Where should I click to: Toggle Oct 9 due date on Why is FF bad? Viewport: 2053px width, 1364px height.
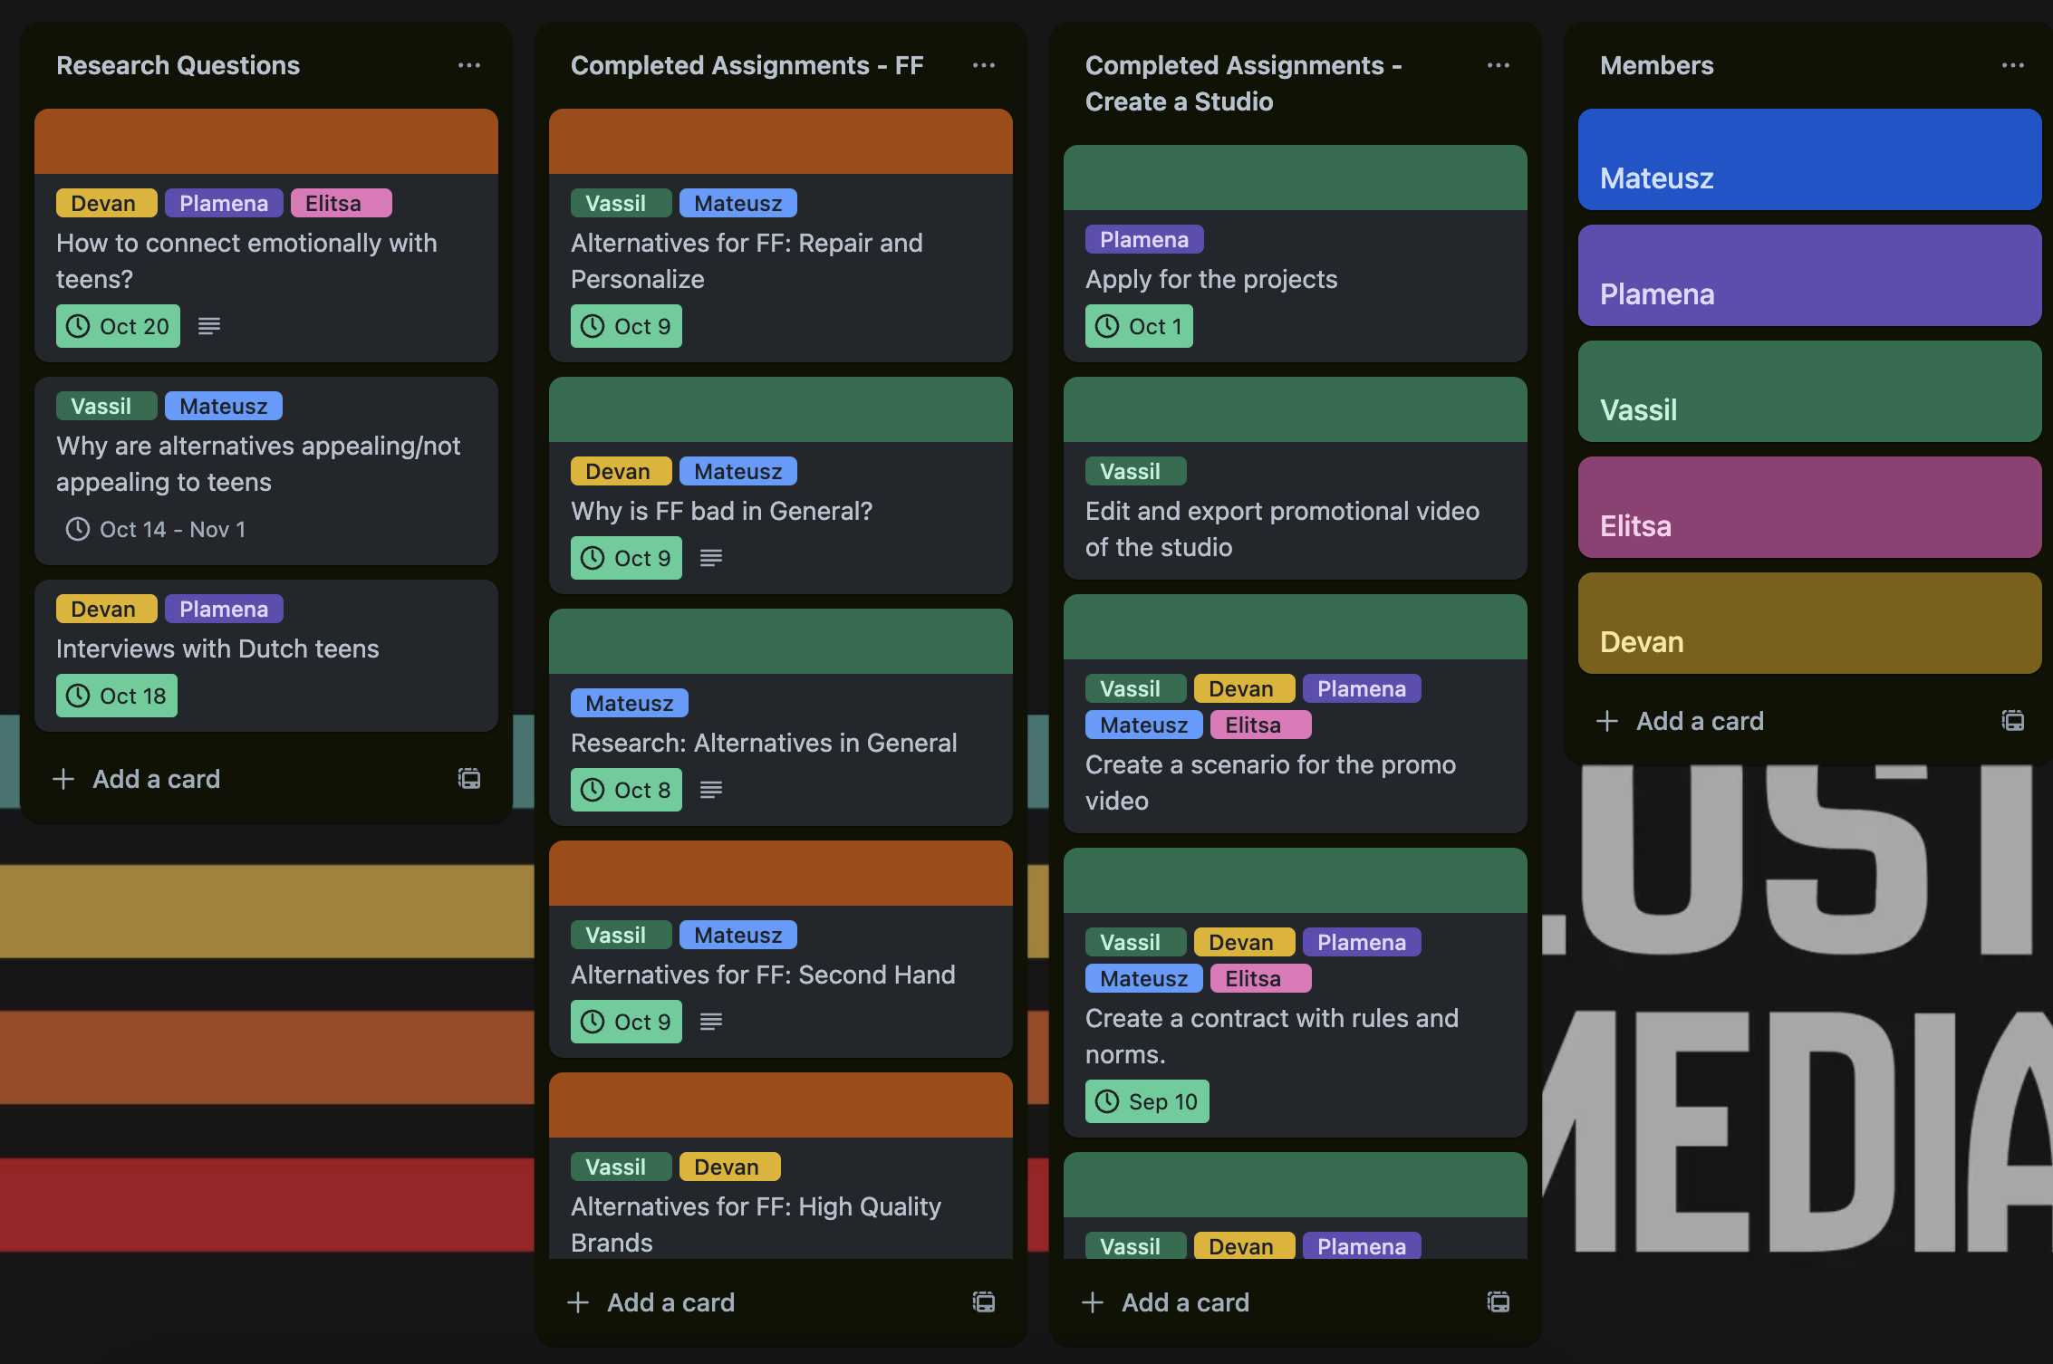626,558
